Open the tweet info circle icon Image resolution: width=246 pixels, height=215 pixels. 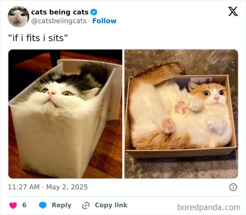tap(233, 187)
